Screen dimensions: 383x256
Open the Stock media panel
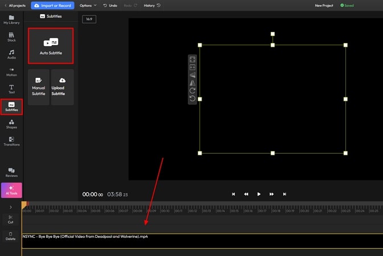tap(11, 37)
